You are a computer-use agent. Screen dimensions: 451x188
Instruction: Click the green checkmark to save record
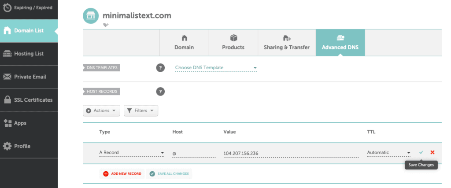tap(421, 152)
